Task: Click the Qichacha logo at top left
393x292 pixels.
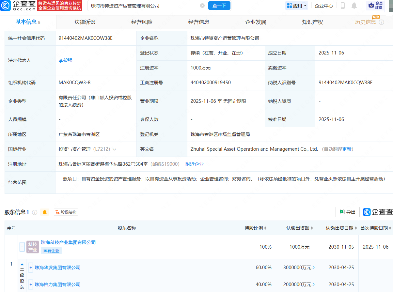Action: pyautogui.click(x=18, y=6)
